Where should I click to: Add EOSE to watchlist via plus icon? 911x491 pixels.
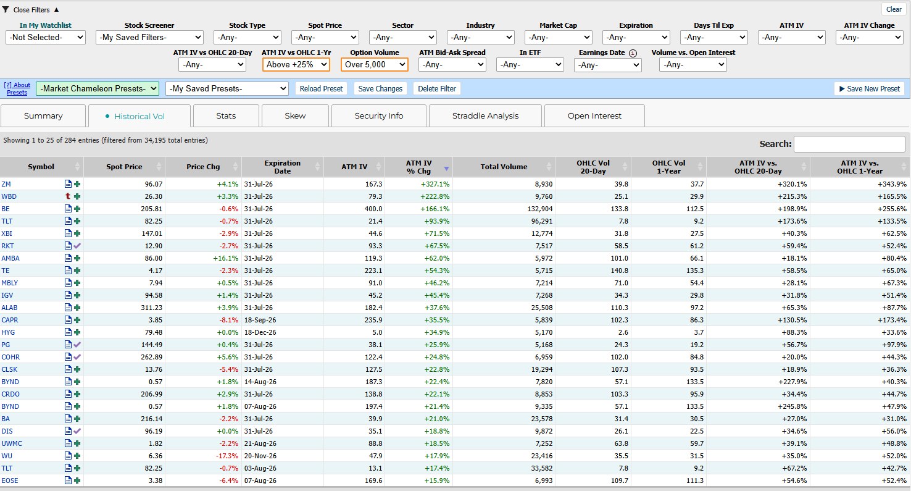77,481
